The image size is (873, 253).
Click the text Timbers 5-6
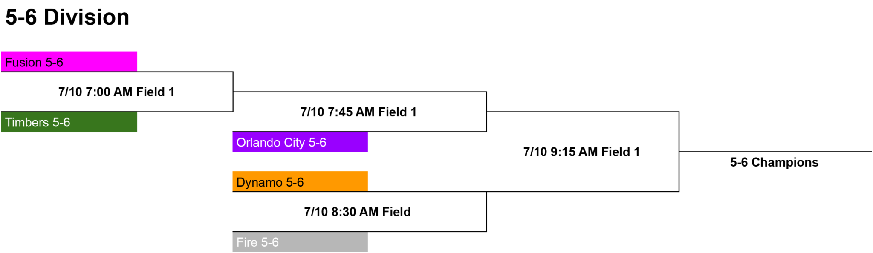[x=38, y=123]
